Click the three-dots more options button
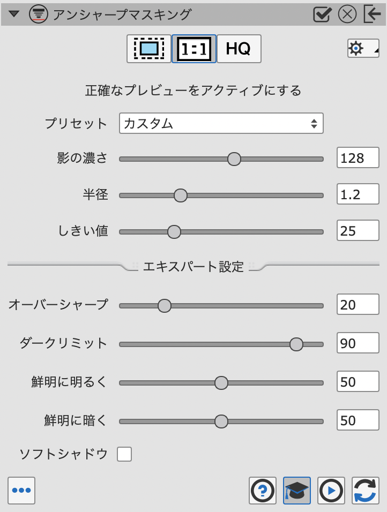Viewport: 387px width, 512px height. [21, 491]
